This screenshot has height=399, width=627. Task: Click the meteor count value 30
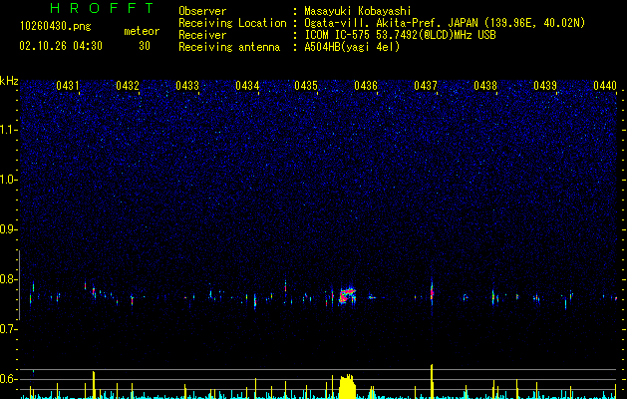pyautogui.click(x=145, y=46)
